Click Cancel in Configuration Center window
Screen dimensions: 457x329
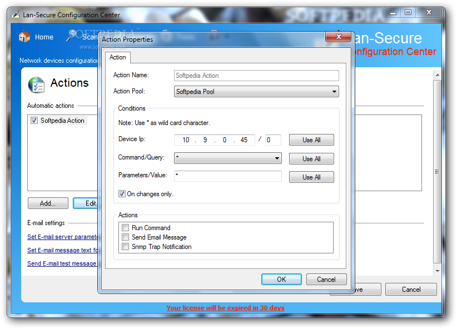coord(411,290)
